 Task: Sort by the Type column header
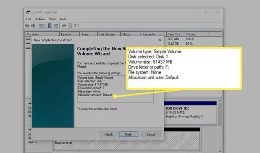coord(89,34)
